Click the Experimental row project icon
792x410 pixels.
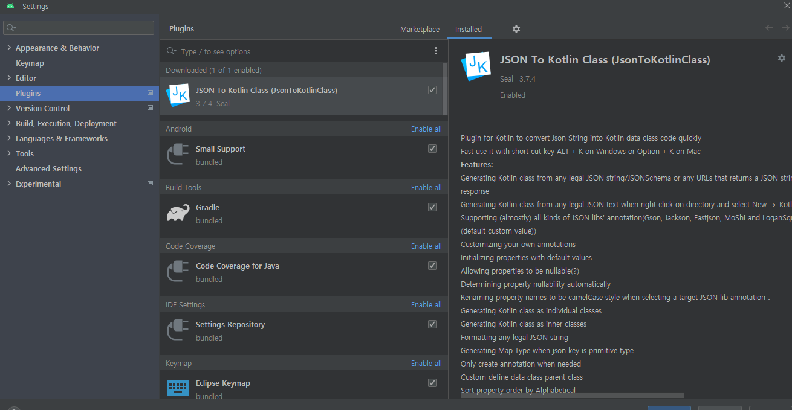(150, 184)
